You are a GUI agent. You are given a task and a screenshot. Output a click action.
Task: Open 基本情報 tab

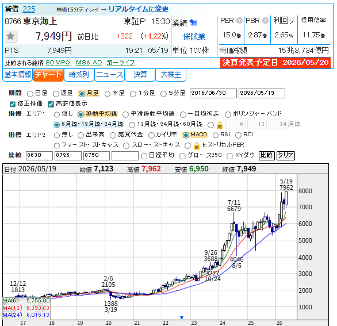point(17,75)
